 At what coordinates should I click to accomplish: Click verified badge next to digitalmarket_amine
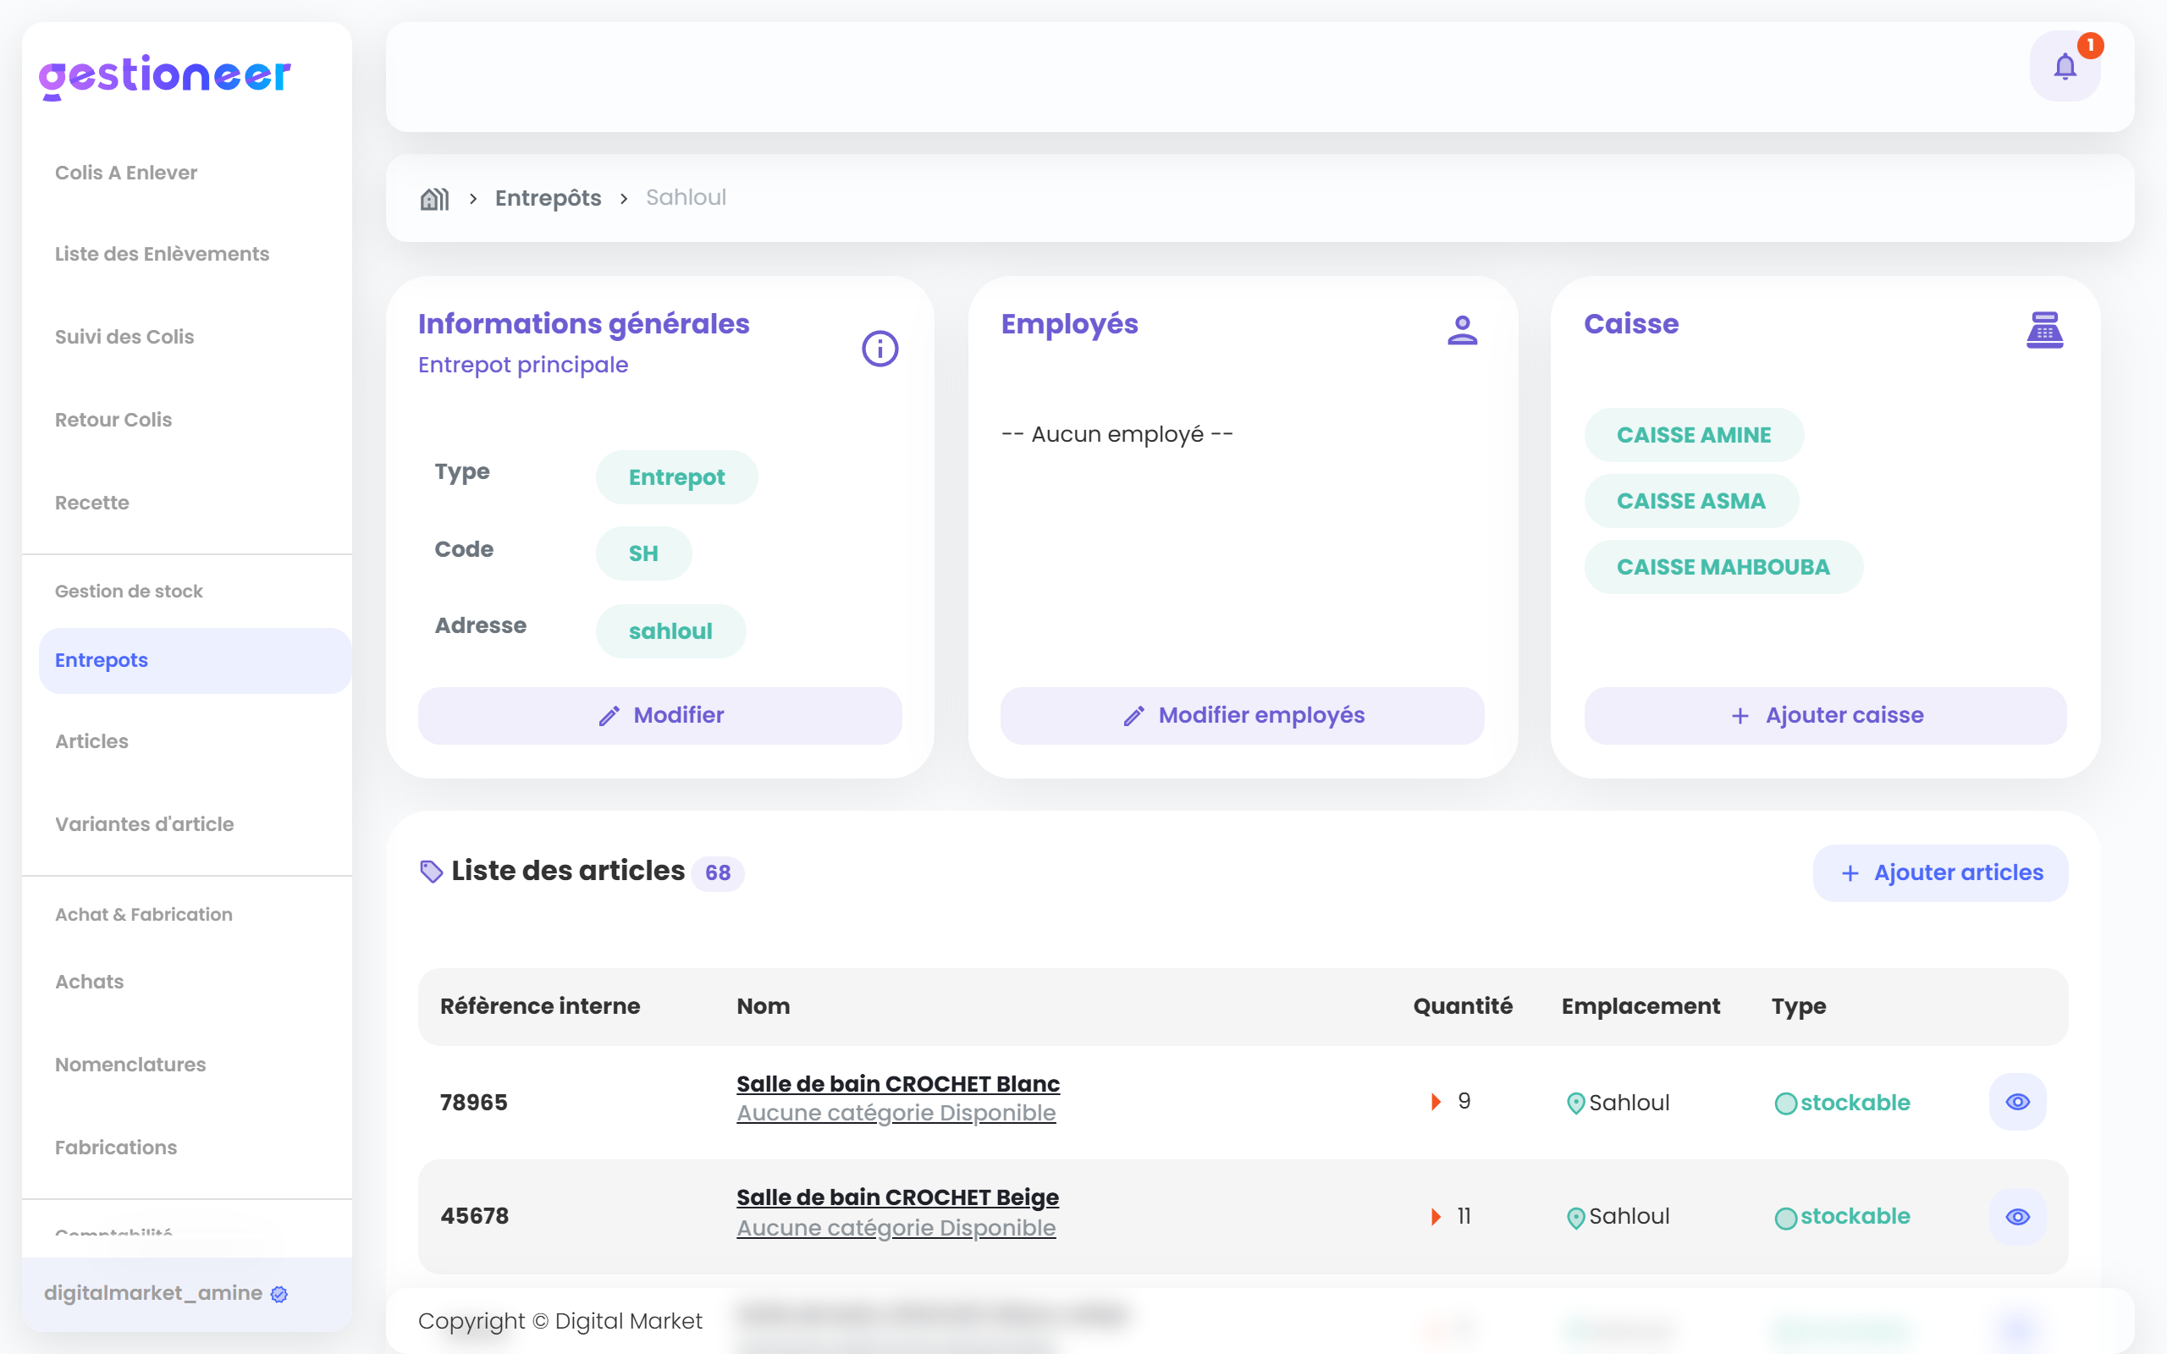pos(279,1294)
